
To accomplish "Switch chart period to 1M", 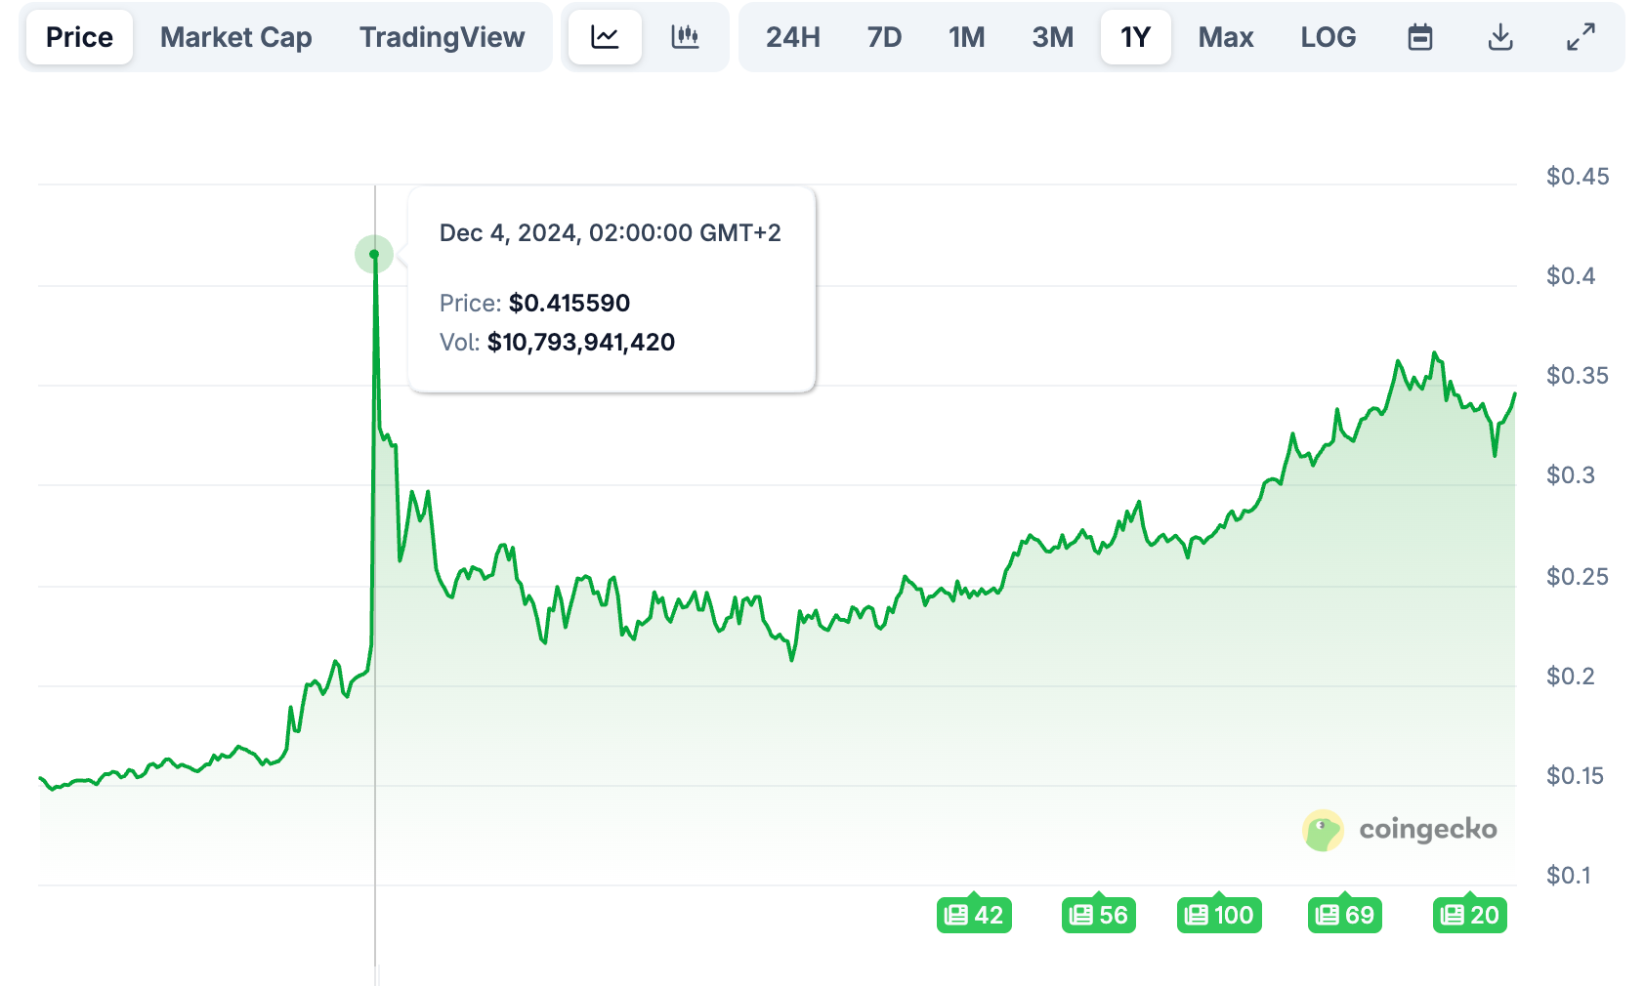I will tap(966, 37).
